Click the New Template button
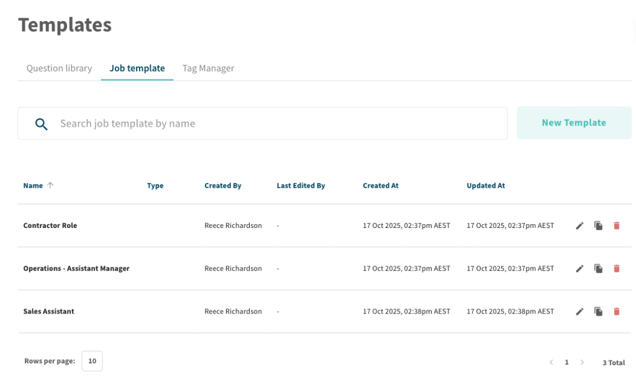Viewport: 636px width, 390px height. (x=574, y=123)
